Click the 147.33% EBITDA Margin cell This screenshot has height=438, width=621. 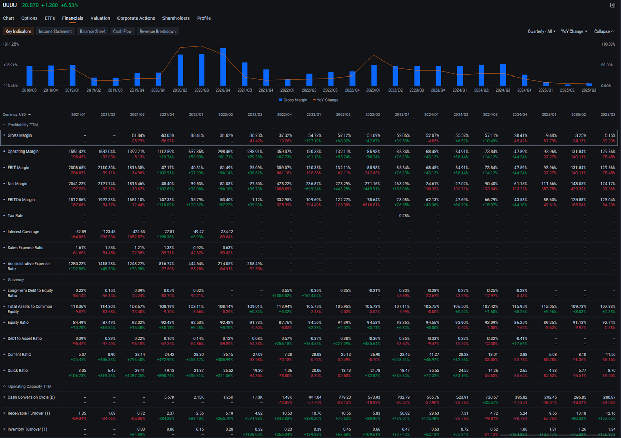tap(167, 200)
